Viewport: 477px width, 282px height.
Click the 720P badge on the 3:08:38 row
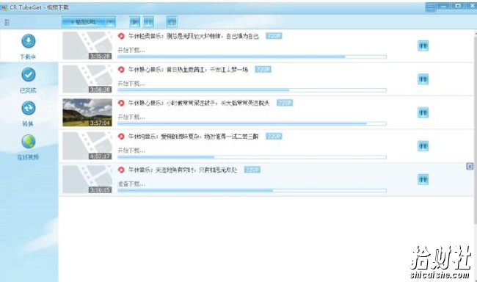click(263, 70)
